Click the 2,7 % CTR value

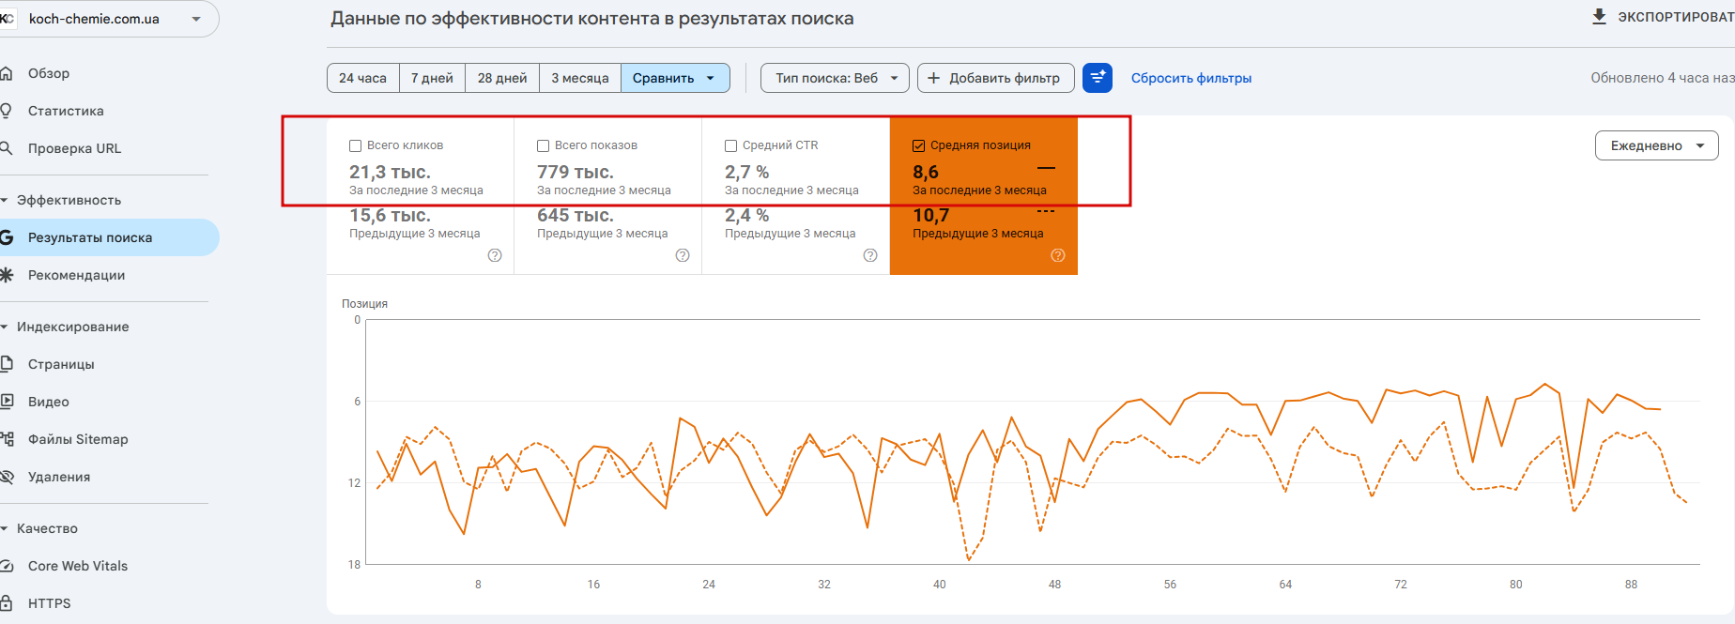point(746,172)
